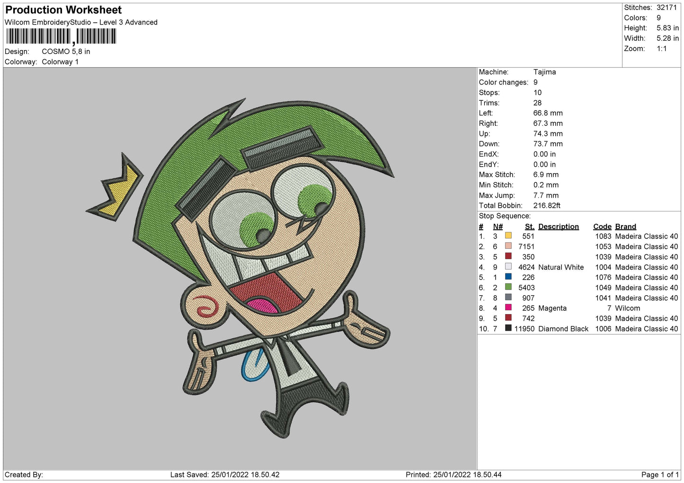Image resolution: width=684 pixels, height=483 pixels.
Task: Click the Total Bobbin value '216.82ft'
Action: pyautogui.click(x=547, y=206)
